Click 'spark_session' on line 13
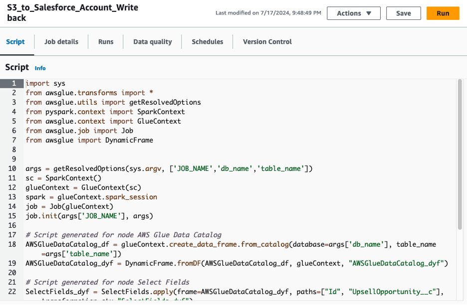 131,197
